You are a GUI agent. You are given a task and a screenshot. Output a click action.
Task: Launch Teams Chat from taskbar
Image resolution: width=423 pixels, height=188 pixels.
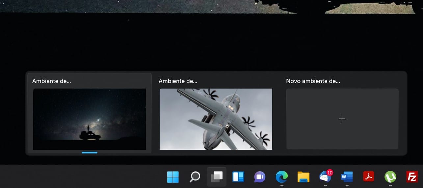260,177
